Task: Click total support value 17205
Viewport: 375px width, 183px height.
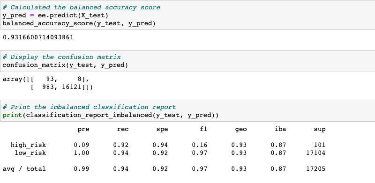Action: tap(315, 169)
